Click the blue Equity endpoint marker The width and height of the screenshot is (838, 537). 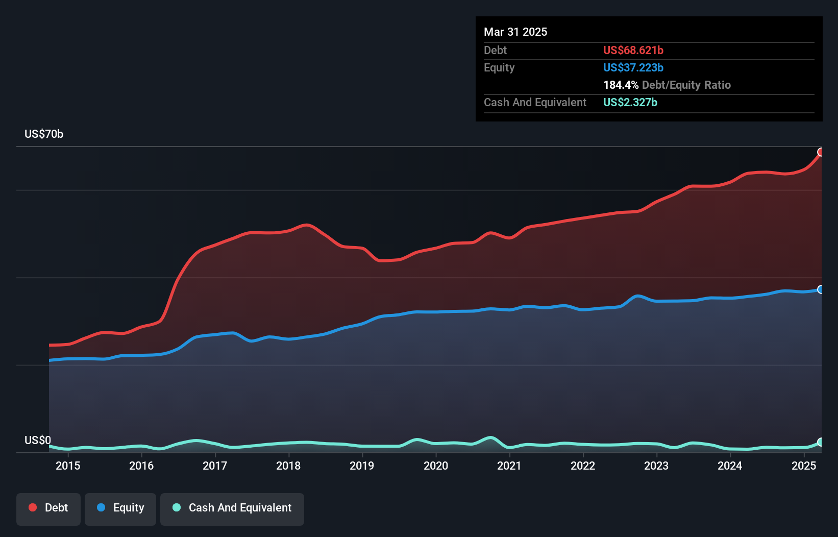pos(821,289)
